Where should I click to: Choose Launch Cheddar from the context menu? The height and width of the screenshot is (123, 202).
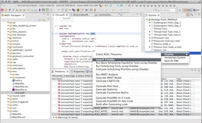point(127,60)
